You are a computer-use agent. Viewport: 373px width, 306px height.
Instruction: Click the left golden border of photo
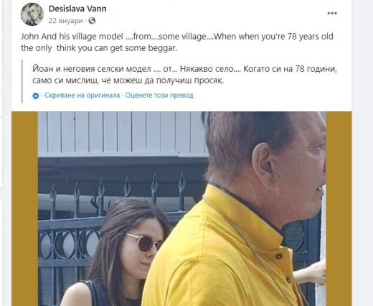click(24, 208)
